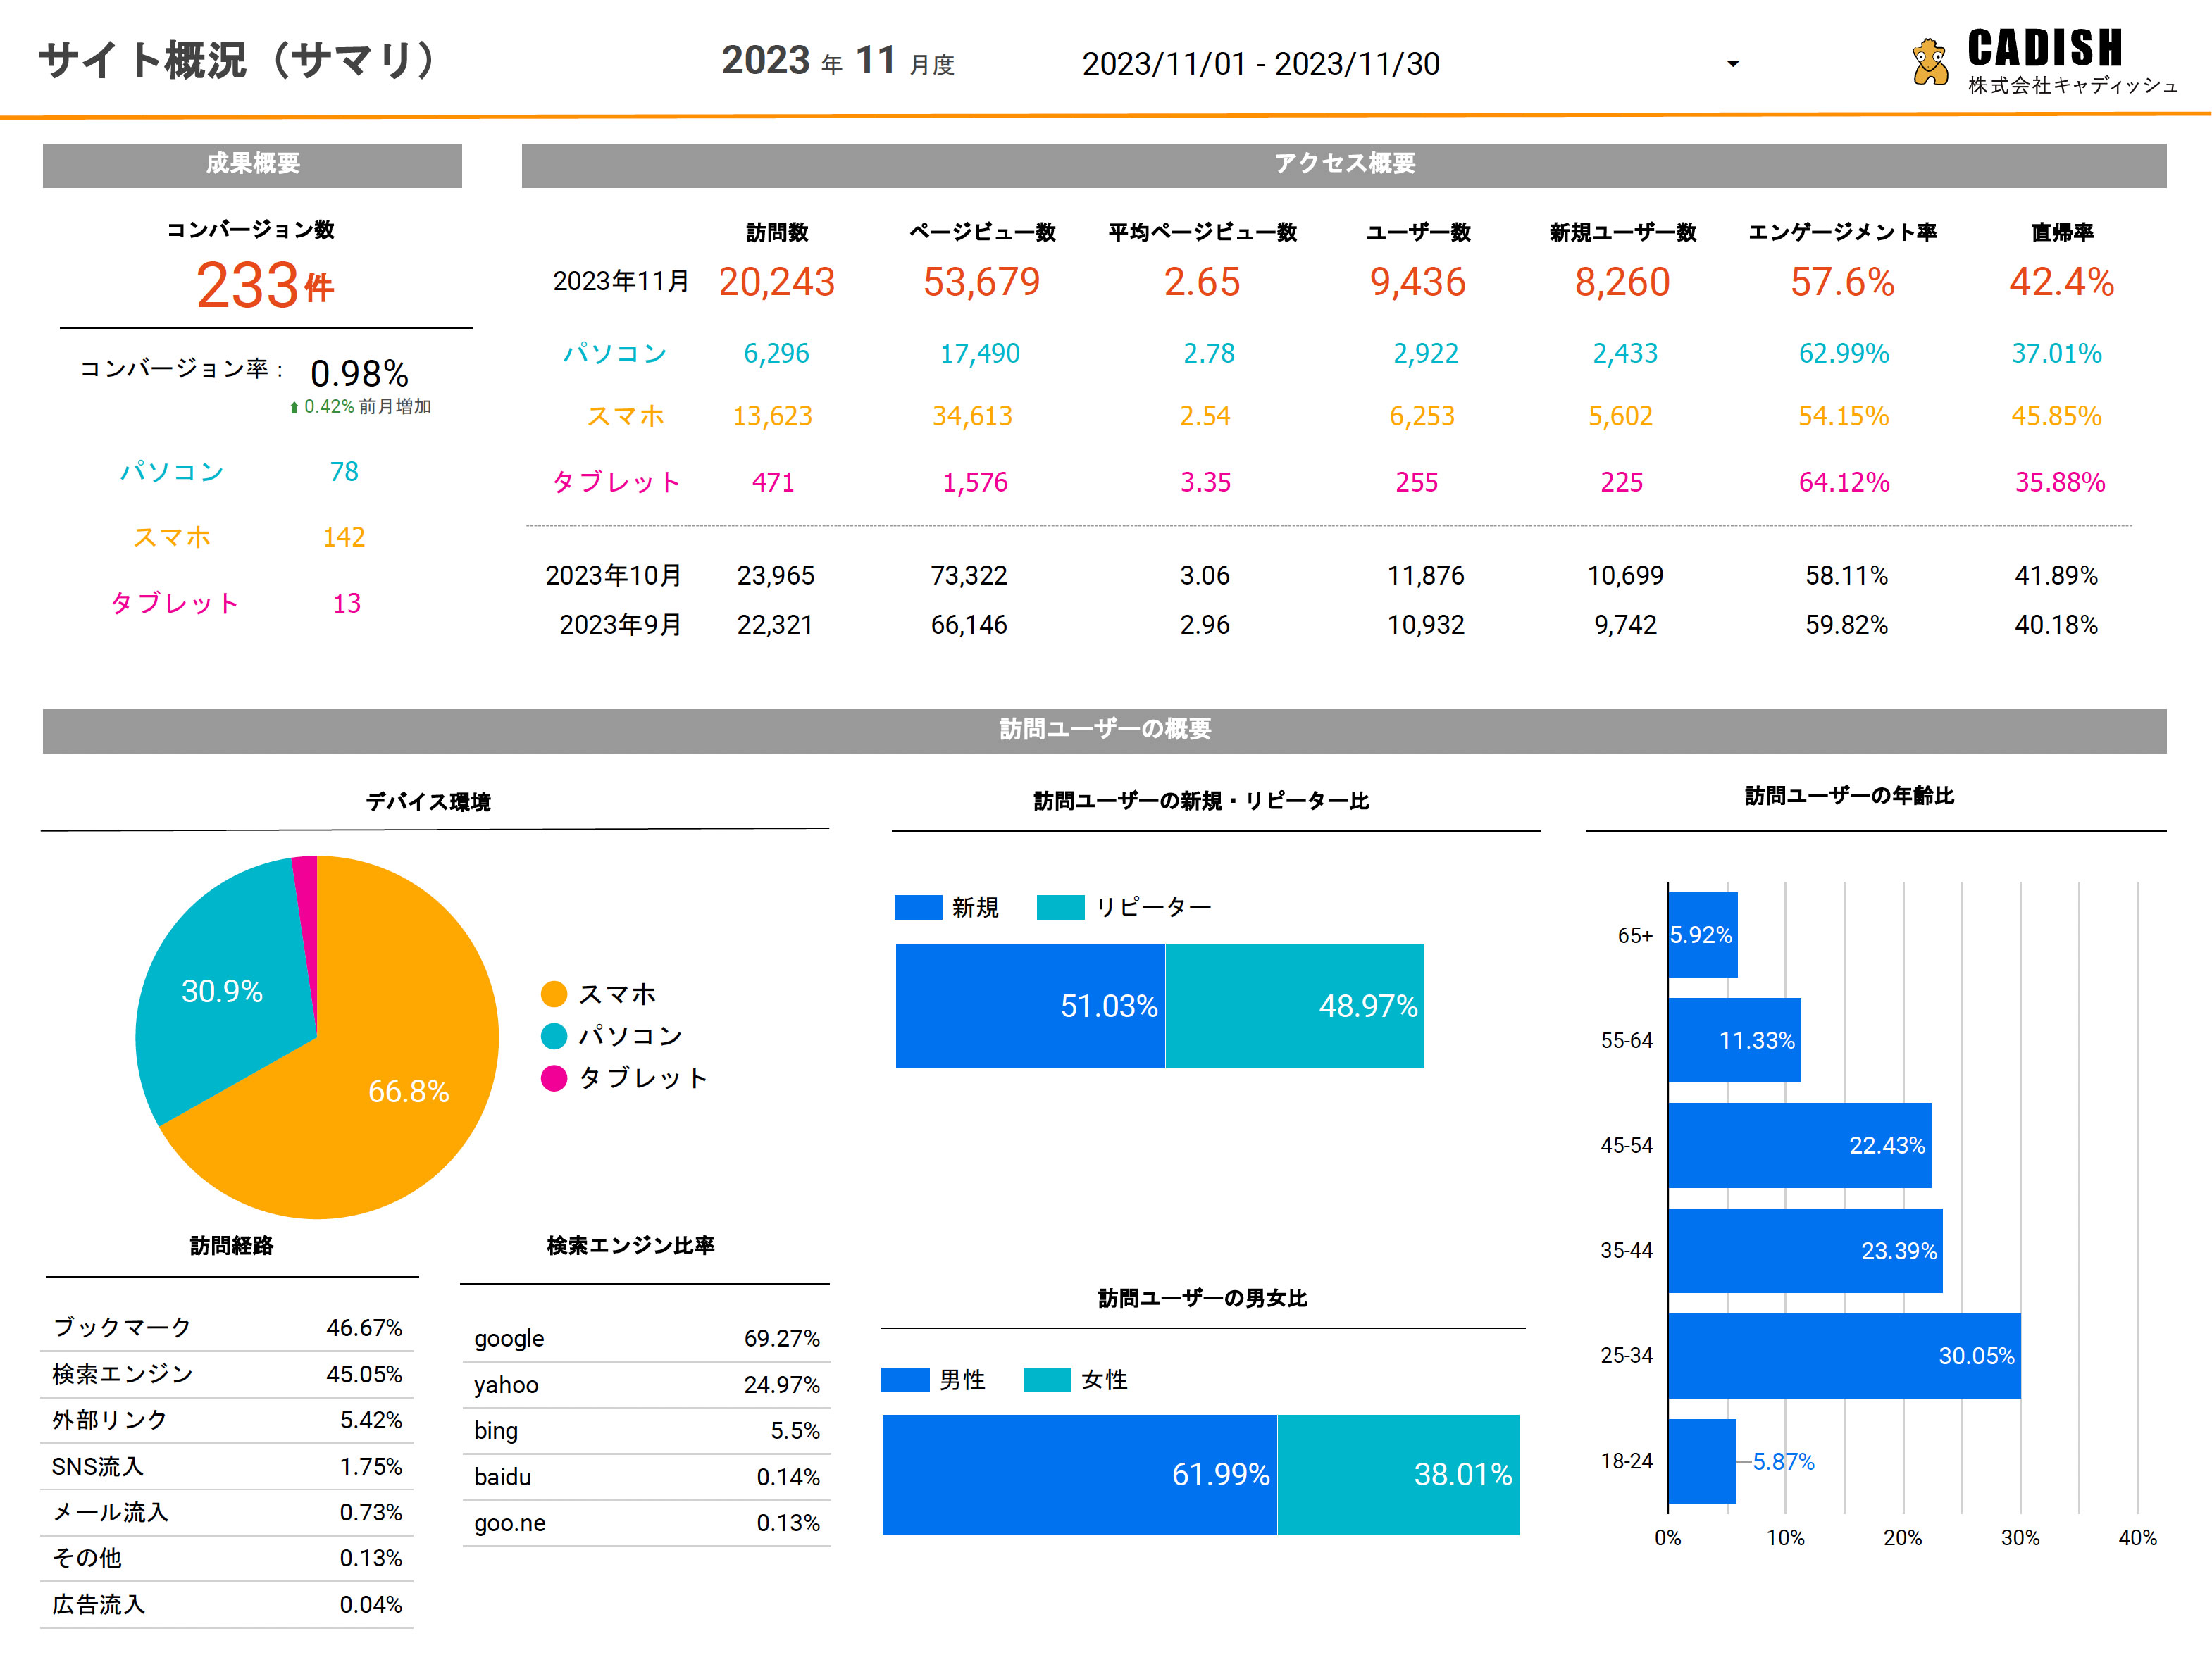Click the 38.01% female bar segment

(1398, 1474)
